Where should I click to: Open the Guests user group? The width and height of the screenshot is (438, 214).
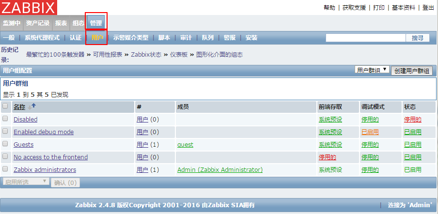coord(23,145)
